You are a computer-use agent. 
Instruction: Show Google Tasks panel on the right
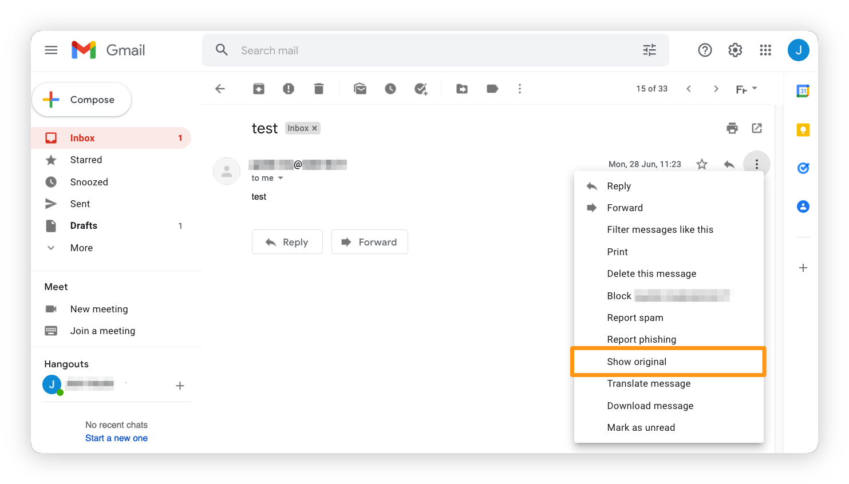click(x=803, y=168)
